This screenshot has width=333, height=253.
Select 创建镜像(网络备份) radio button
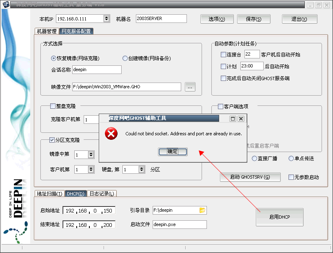pos(125,58)
